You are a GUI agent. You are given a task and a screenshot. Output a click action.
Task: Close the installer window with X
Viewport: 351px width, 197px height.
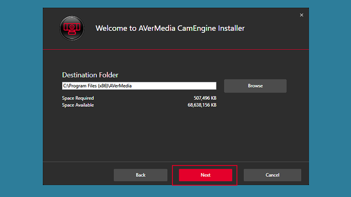pyautogui.click(x=301, y=15)
